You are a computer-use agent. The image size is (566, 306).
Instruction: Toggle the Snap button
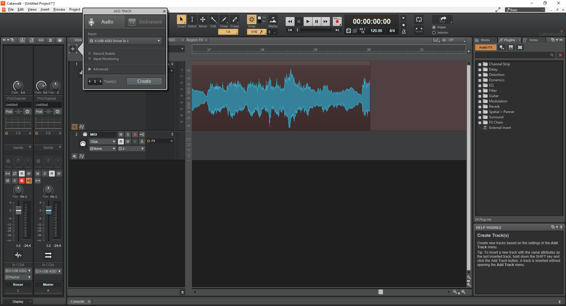251,20
